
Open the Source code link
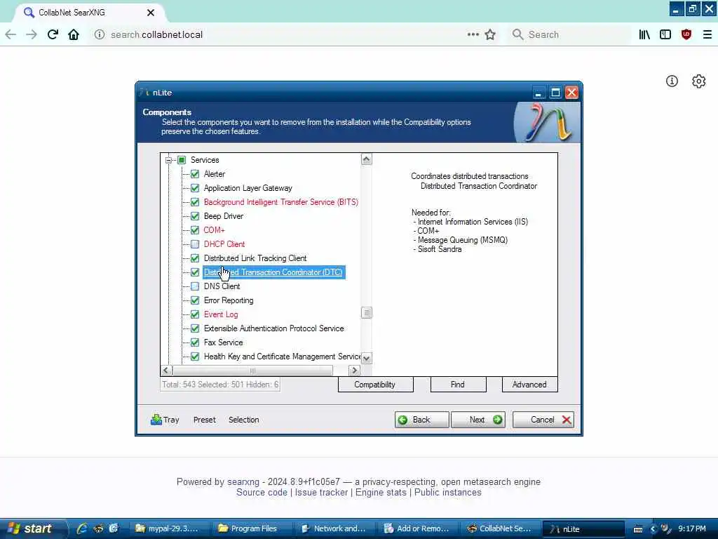[262, 492]
